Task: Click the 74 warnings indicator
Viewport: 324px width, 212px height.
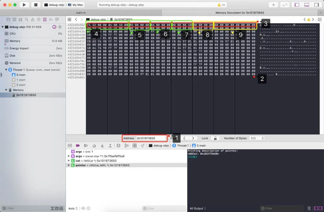Action: click(x=221, y=5)
